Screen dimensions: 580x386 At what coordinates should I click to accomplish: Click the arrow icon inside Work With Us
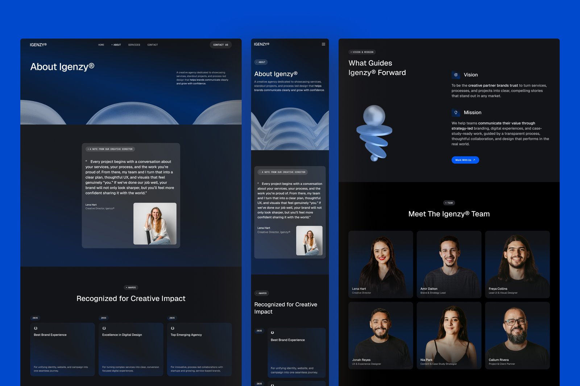pos(475,160)
